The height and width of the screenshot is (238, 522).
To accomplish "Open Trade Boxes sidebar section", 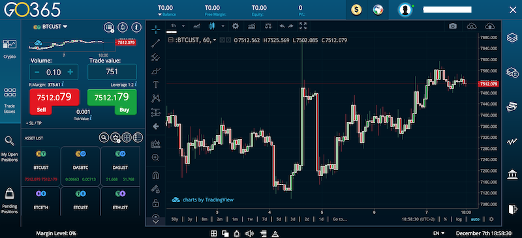I will tap(10, 100).
